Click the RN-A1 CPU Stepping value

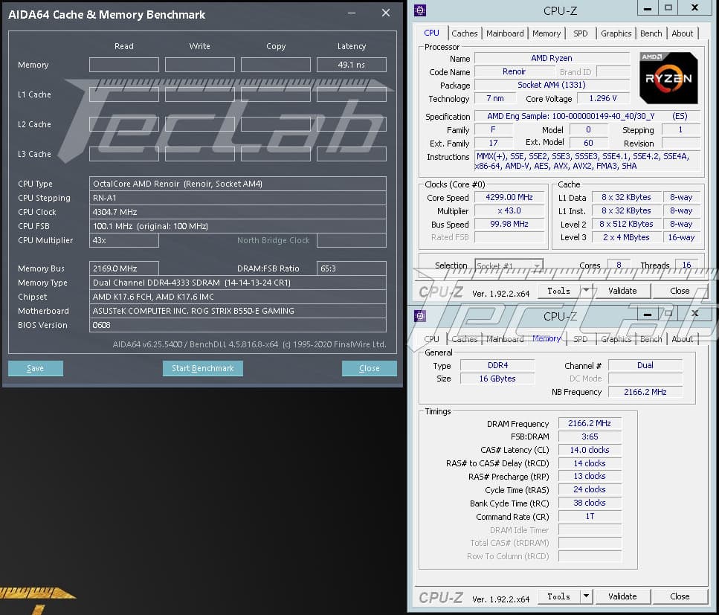coord(237,198)
